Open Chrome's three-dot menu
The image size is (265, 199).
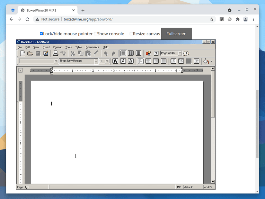click(253, 19)
